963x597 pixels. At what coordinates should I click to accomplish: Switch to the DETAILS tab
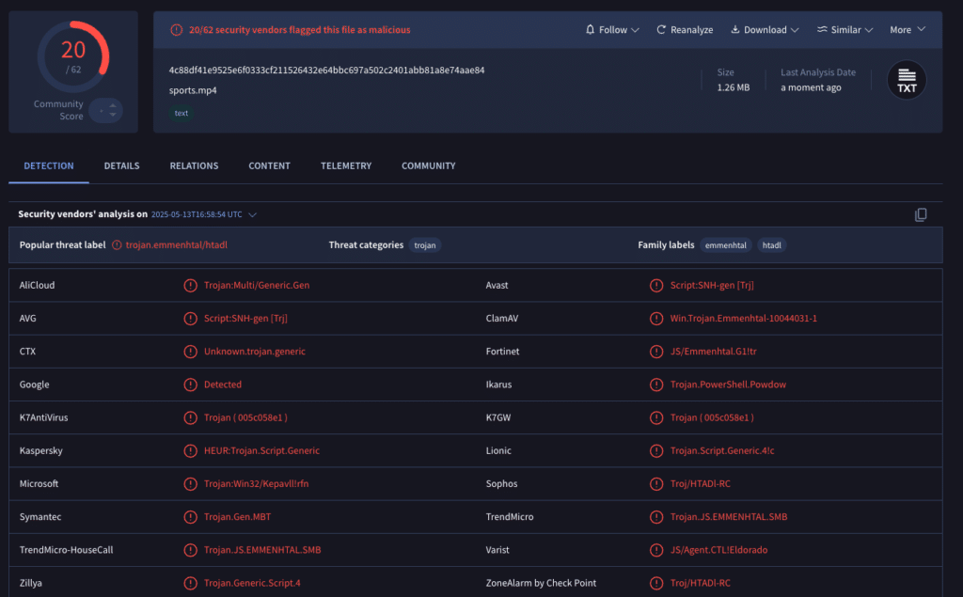click(121, 165)
